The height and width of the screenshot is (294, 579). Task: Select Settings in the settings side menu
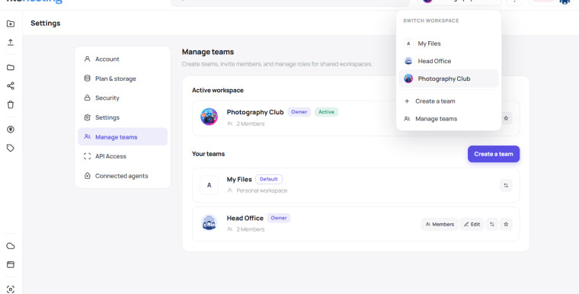click(x=123, y=117)
